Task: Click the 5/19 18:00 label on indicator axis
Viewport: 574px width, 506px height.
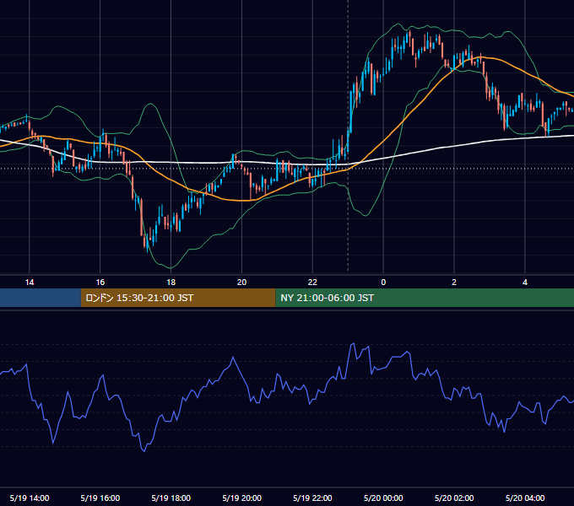Action: coord(171,498)
